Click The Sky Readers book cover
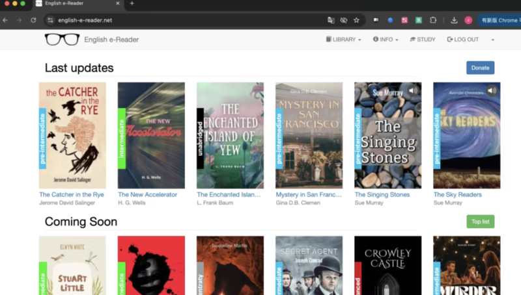This screenshot has width=521, height=295. (466, 135)
